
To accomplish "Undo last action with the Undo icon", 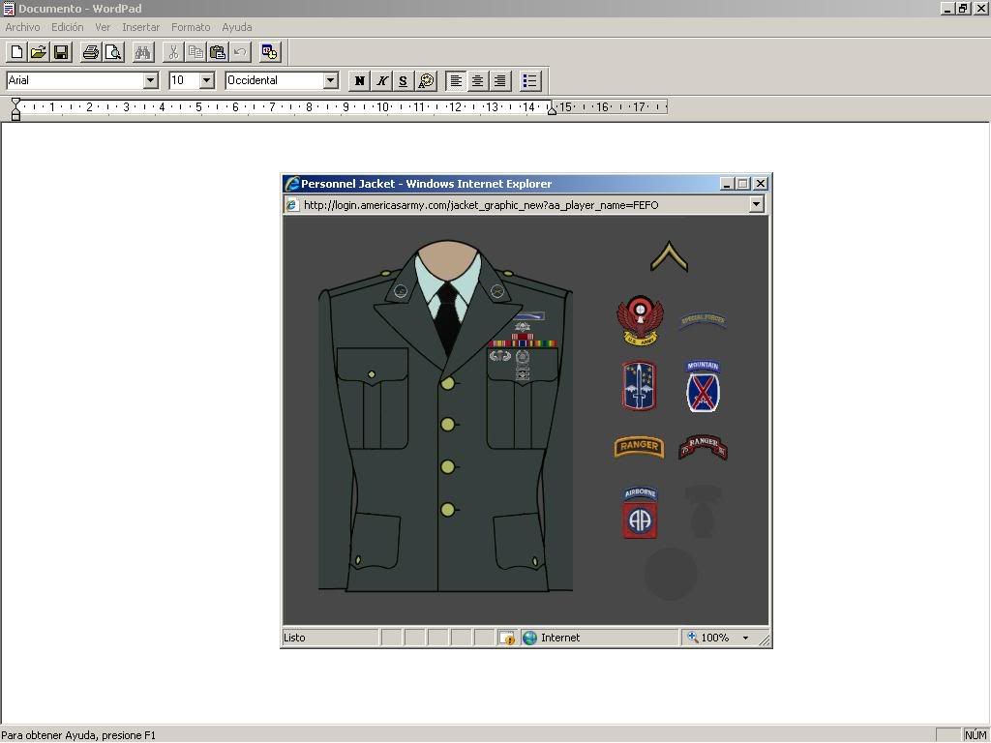I will [240, 52].
